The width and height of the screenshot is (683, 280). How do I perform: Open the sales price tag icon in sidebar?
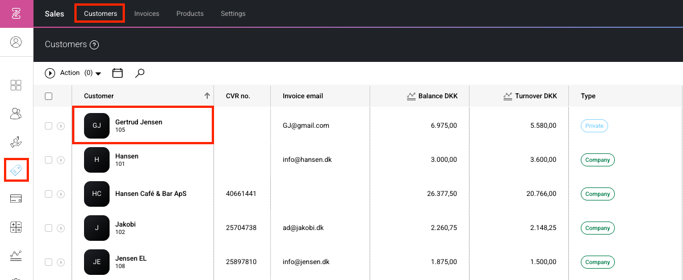(16, 170)
